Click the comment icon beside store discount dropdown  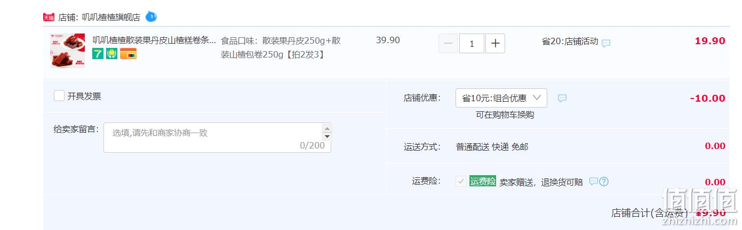coord(562,98)
